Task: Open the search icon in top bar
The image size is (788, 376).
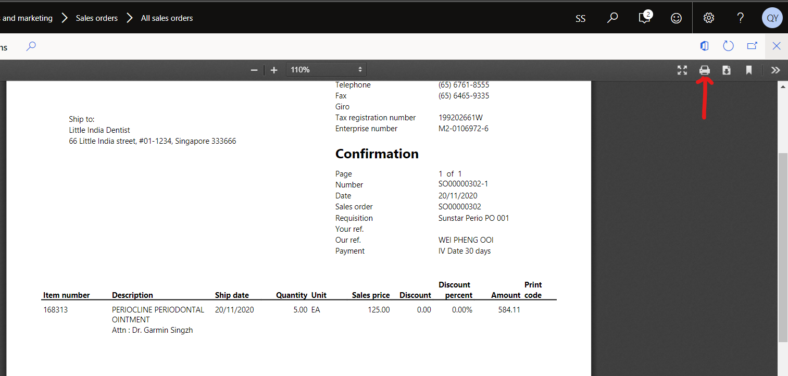Action: [x=612, y=18]
